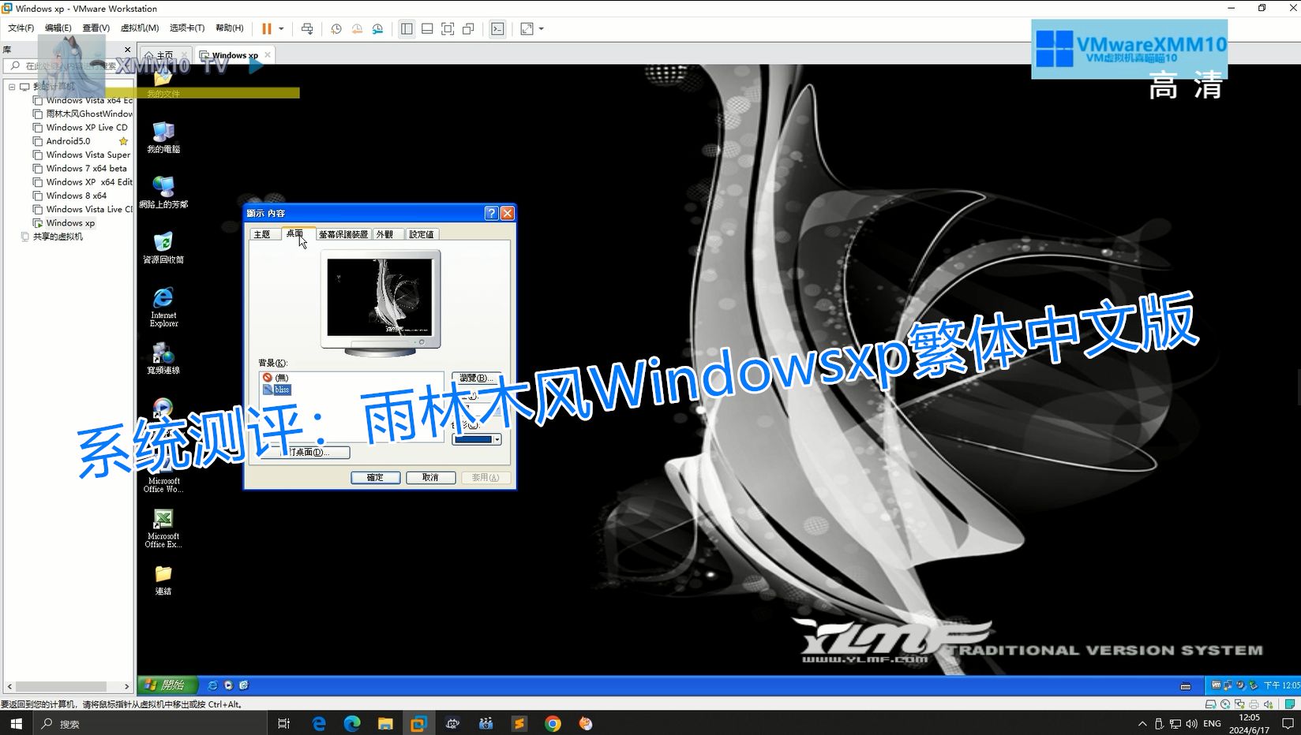Click the favorite star next to Android5.0
The height and width of the screenshot is (735, 1301).
click(x=123, y=141)
